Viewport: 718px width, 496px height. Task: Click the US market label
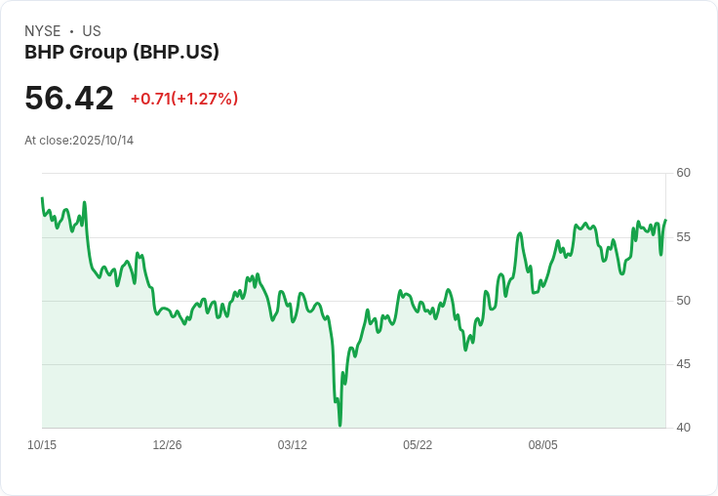pyautogui.click(x=92, y=31)
